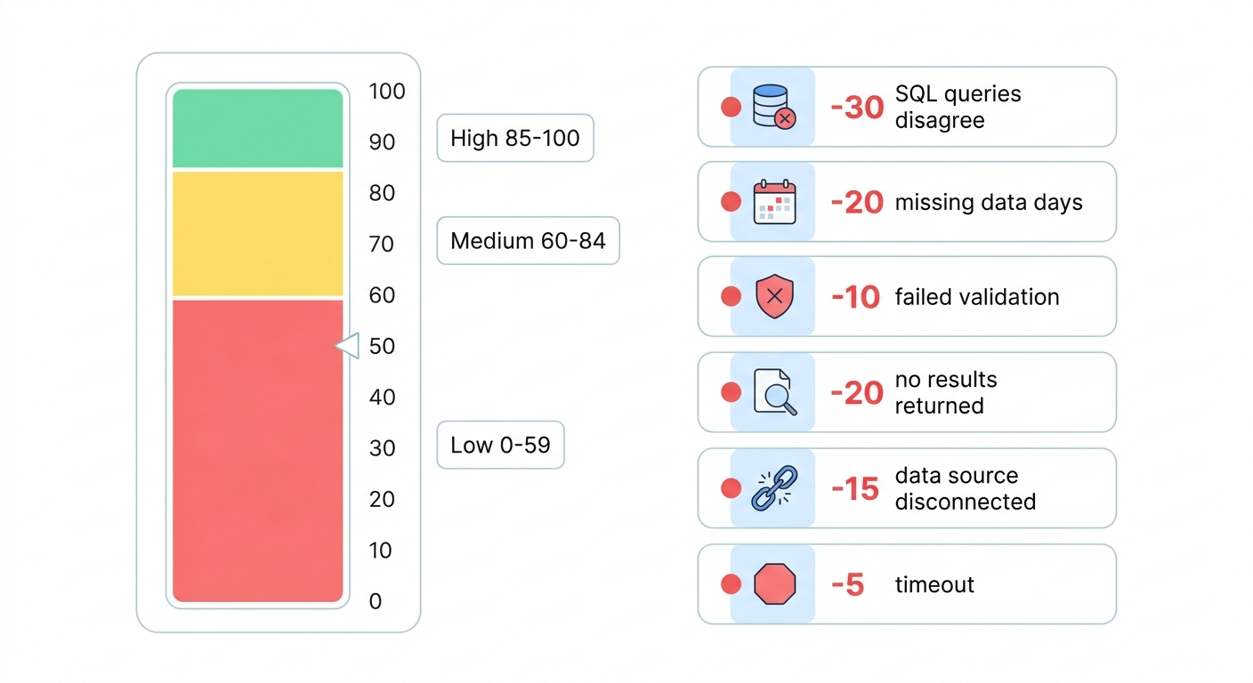Viewport: 1253px width, 683px height.
Task: Click the red stop octagon icon
Action: [x=772, y=584]
